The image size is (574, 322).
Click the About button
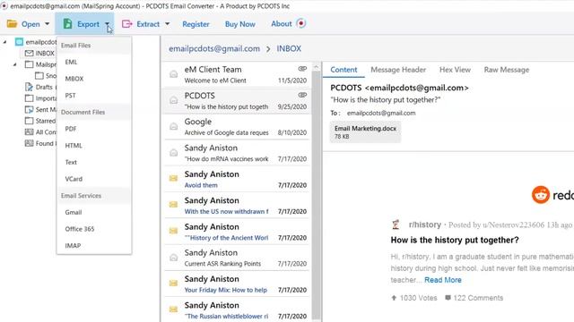pos(281,24)
